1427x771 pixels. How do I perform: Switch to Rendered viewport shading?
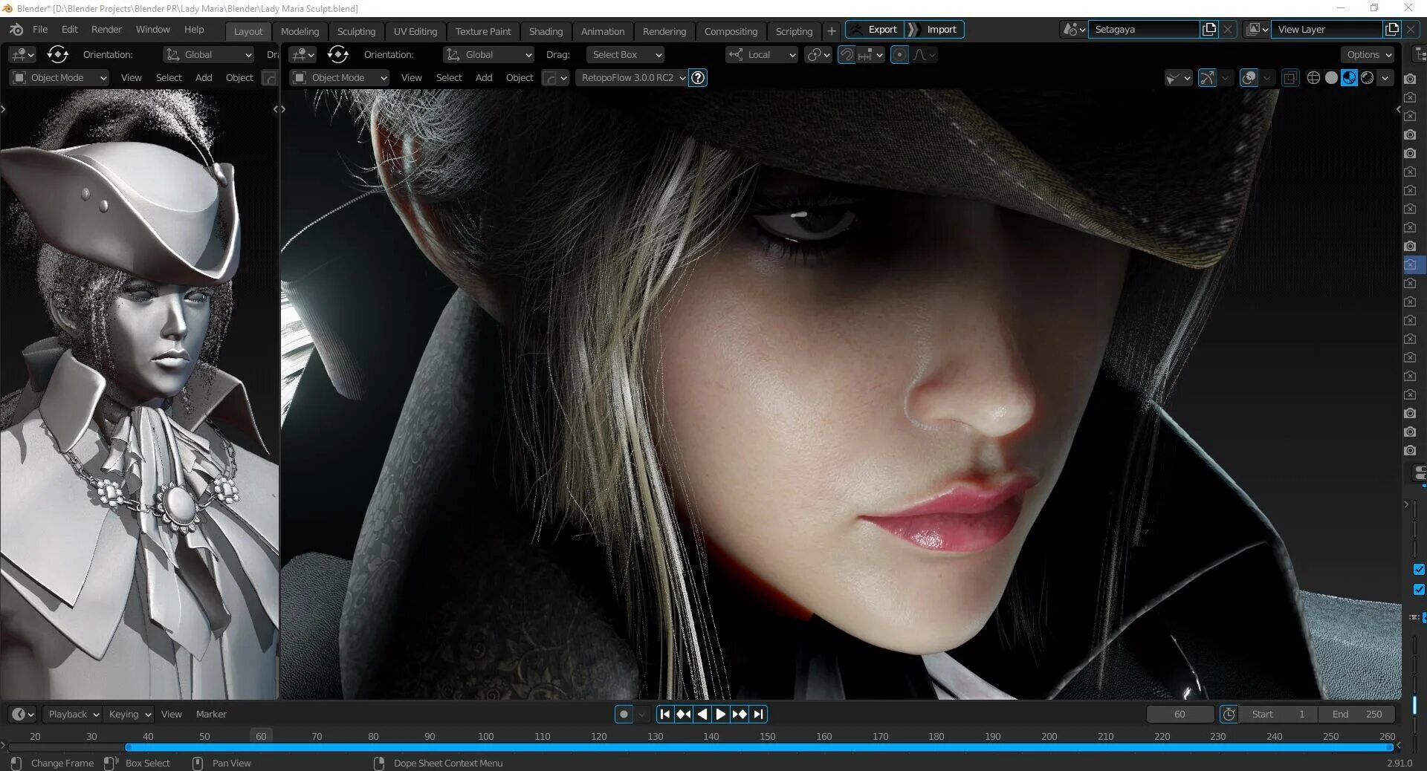pyautogui.click(x=1367, y=77)
